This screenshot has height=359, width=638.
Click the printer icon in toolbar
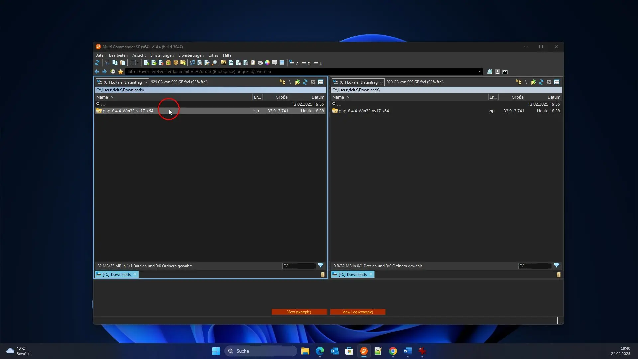[x=260, y=63]
